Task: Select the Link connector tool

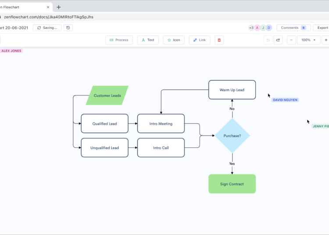Action: [x=200, y=40]
